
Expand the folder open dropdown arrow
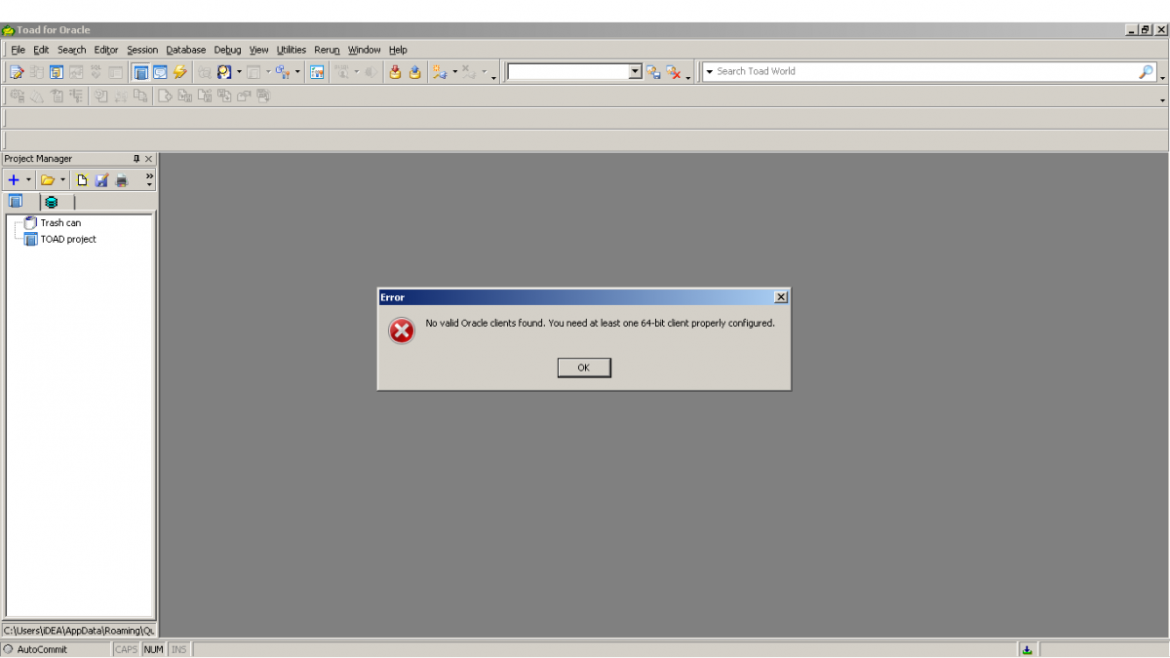63,179
